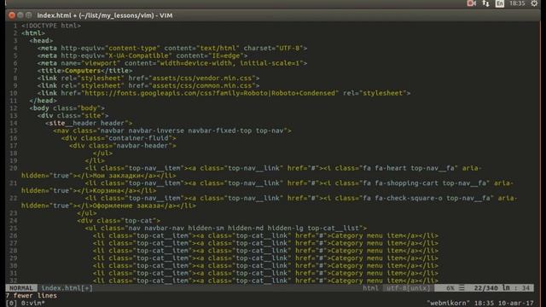Viewport: 546px width, 307px height.
Task: Click the <head> tag on line 3
Action: point(41,41)
